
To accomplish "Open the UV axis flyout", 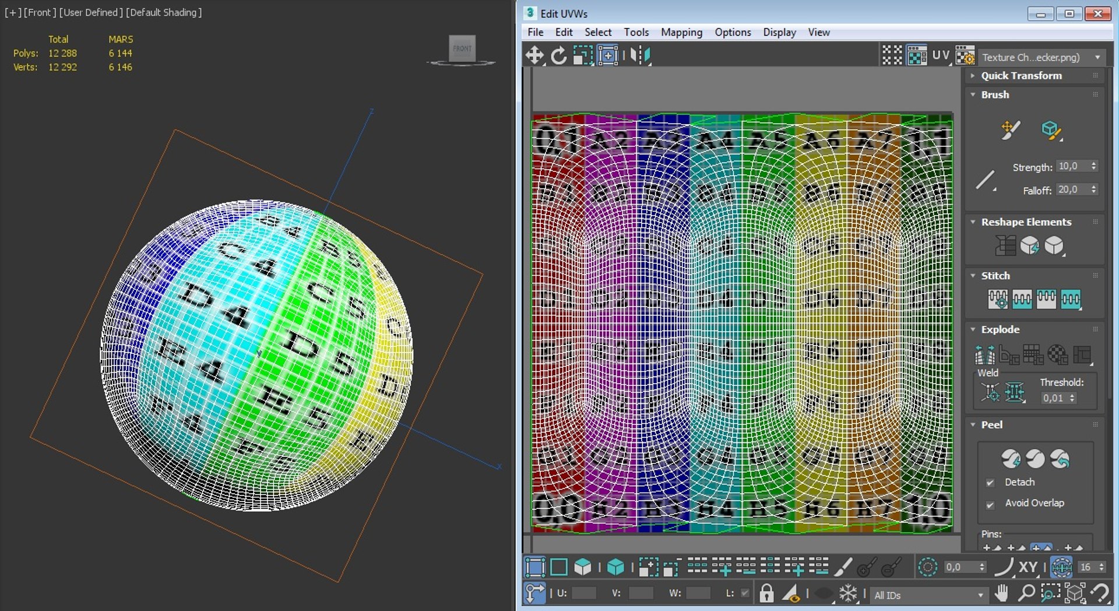I will tap(941, 55).
